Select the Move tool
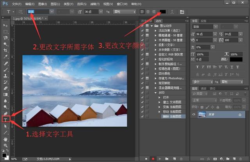250x162 pixels. point(5,25)
